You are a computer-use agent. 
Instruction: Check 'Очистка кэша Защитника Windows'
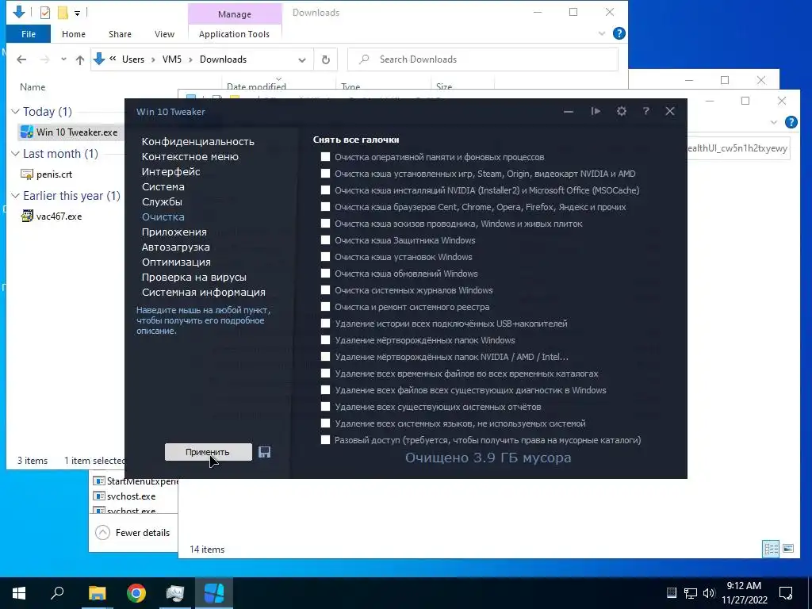click(325, 239)
